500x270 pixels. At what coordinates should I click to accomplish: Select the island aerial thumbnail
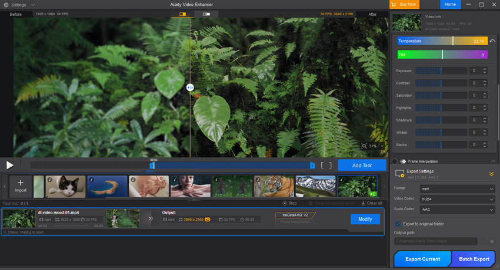pos(107,187)
